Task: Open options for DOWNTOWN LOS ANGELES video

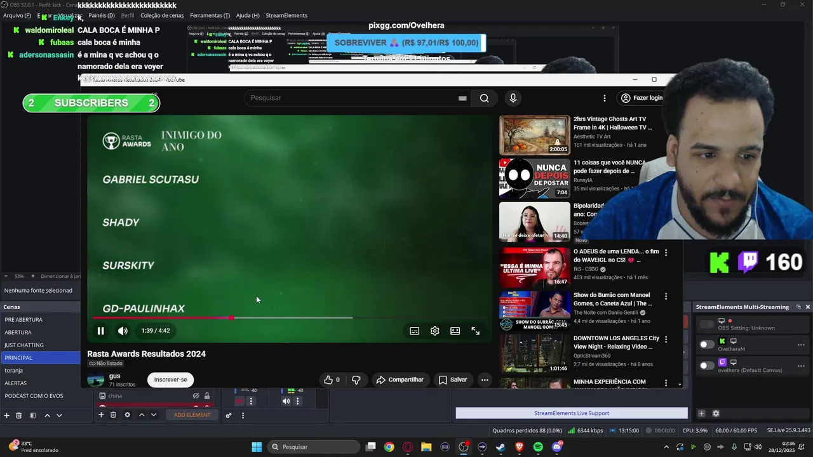Action: tap(666, 340)
